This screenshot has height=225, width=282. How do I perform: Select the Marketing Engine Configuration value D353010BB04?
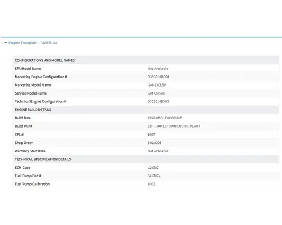pyautogui.click(x=158, y=76)
